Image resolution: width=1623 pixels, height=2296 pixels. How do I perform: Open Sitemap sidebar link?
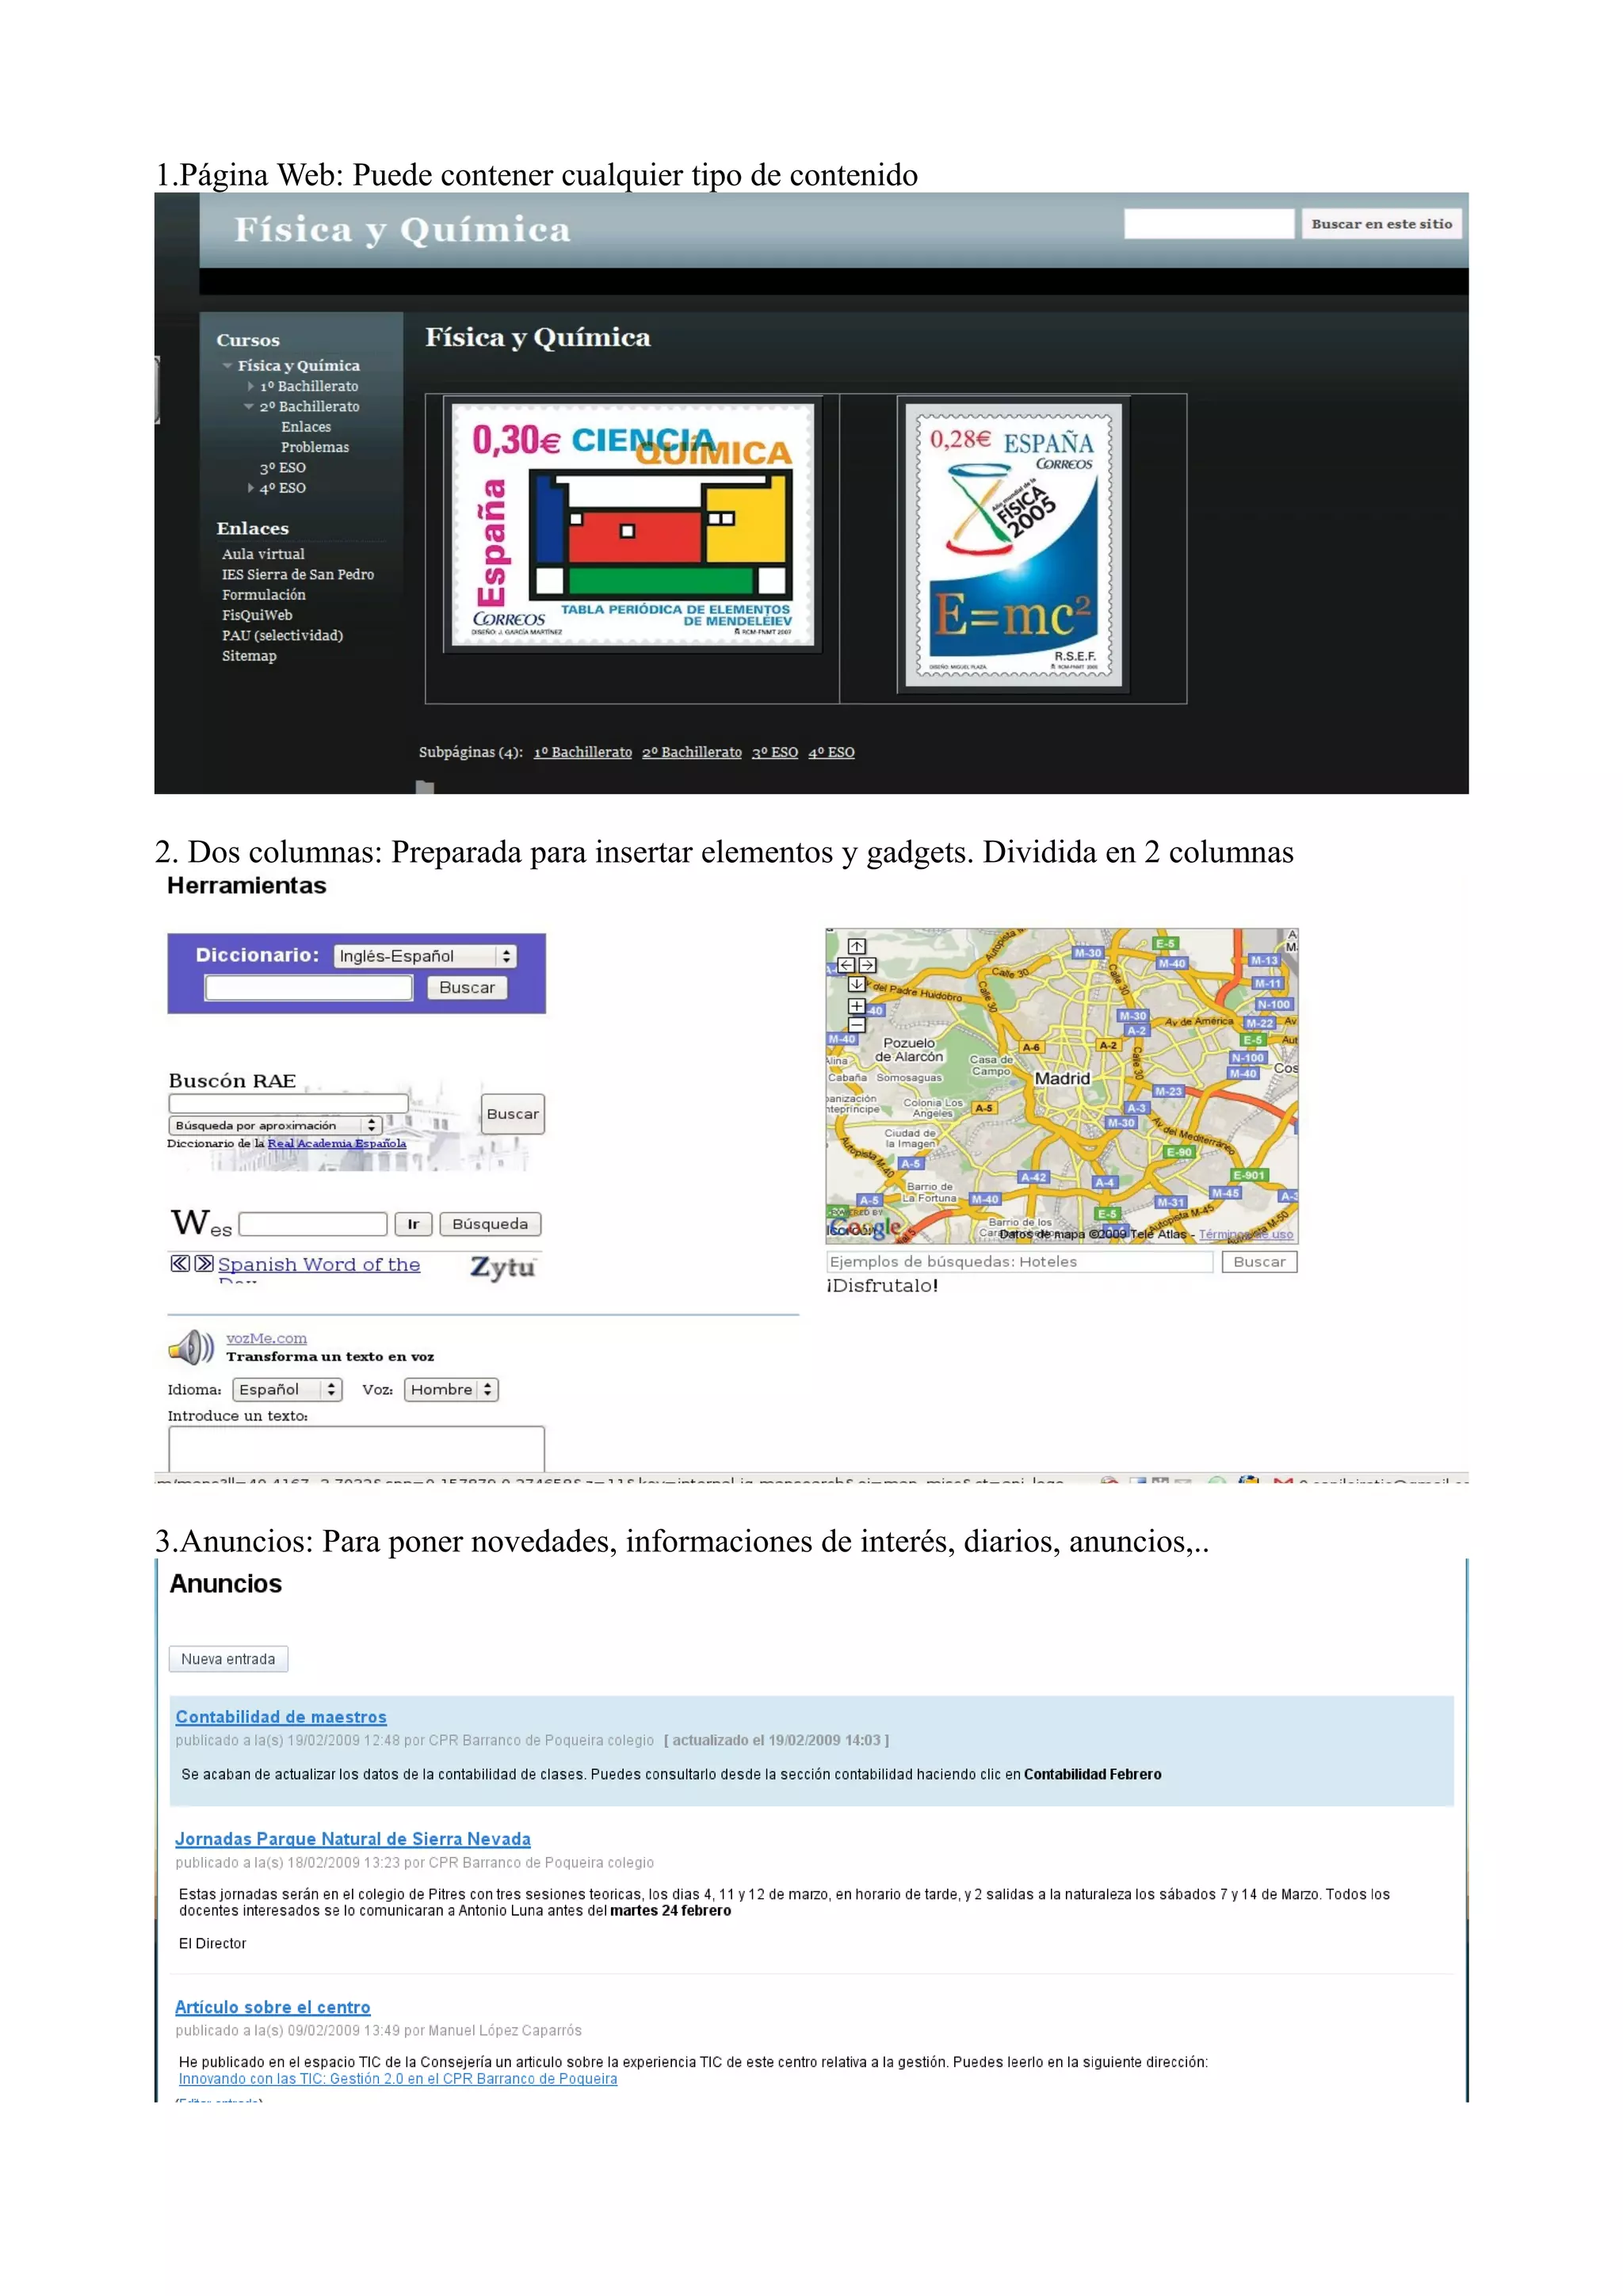click(x=249, y=656)
